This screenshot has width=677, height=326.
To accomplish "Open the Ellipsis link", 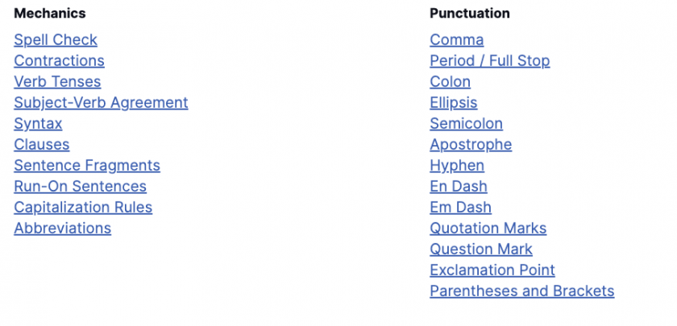I will pyautogui.click(x=453, y=103).
